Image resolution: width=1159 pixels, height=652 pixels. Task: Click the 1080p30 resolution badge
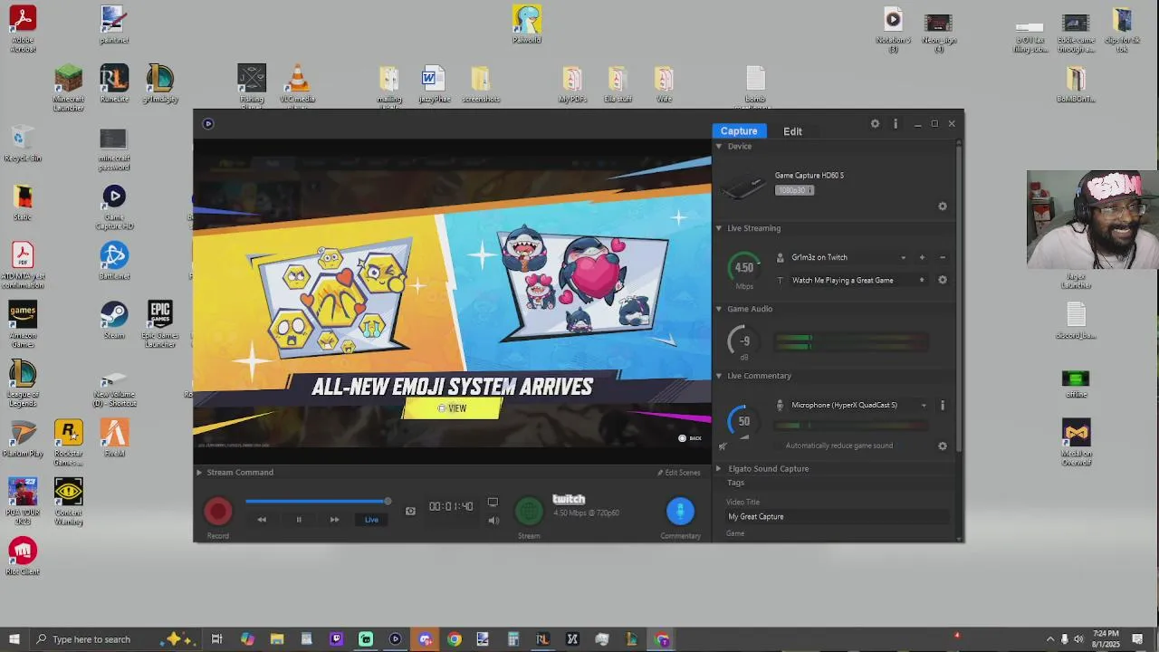794,190
